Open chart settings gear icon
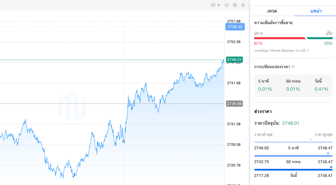336x185 pixels. pyautogui.click(x=235, y=5)
